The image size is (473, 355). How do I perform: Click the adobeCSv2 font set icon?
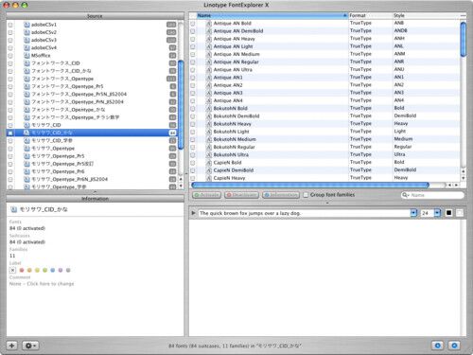tap(26, 32)
